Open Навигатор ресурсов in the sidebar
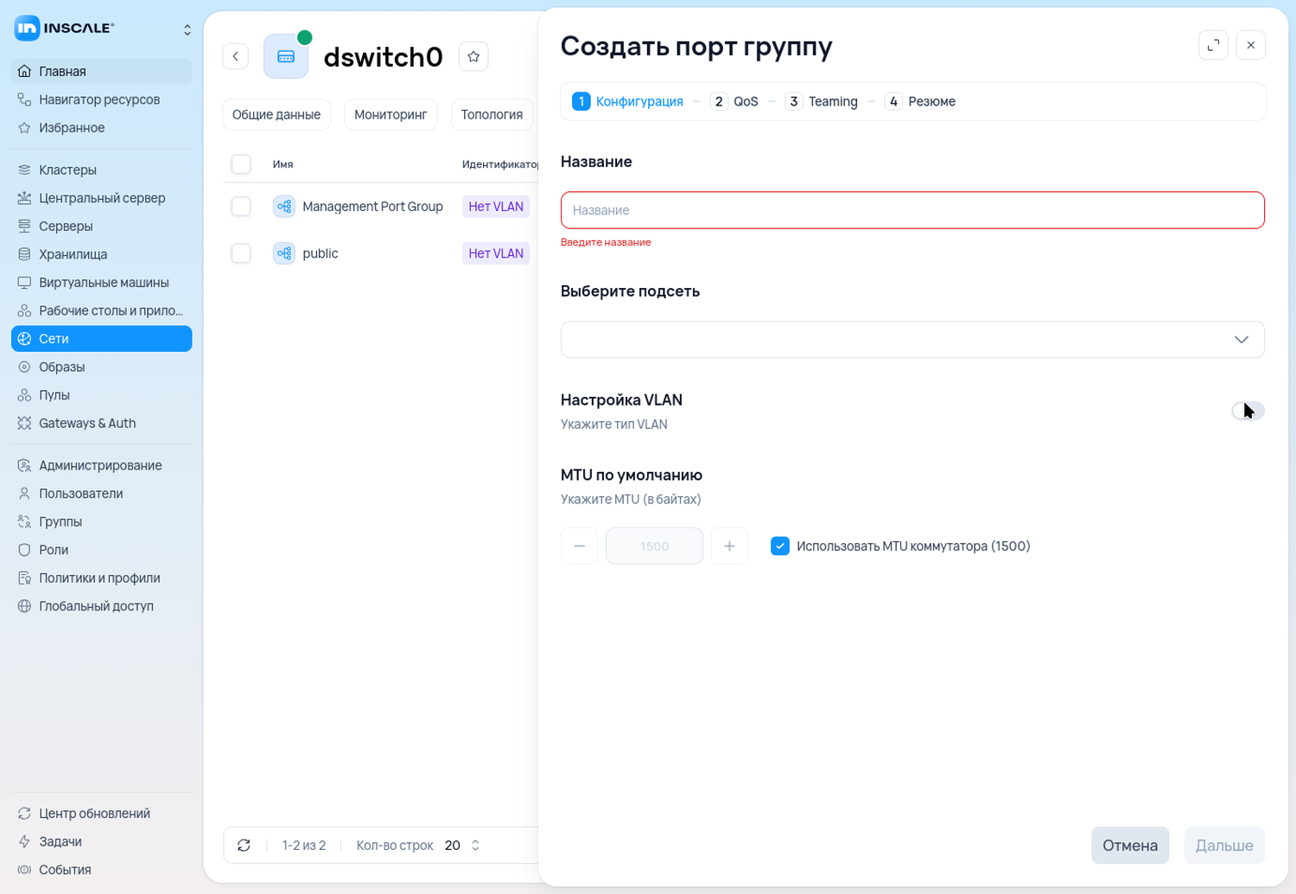Screen dimensions: 1296x894 tap(102, 99)
